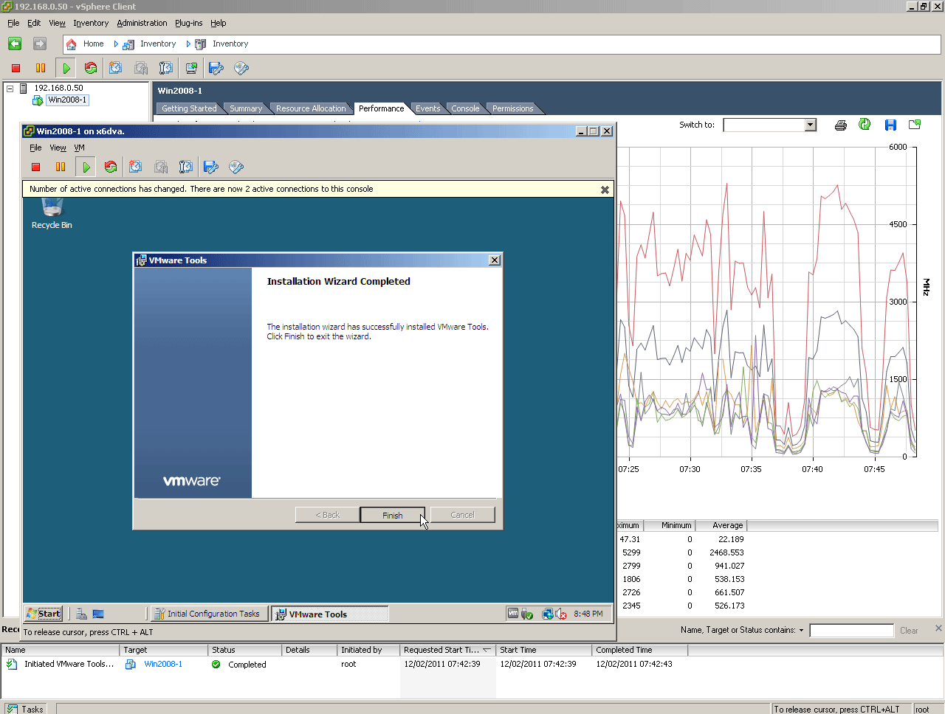Click floppy connect icon in main toolbar

click(216, 68)
